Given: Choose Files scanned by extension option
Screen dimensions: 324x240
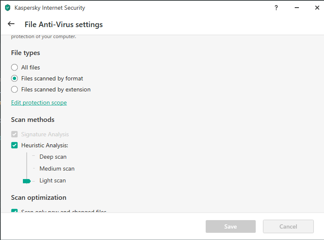Looking at the screenshot, I should pyautogui.click(x=14, y=89).
